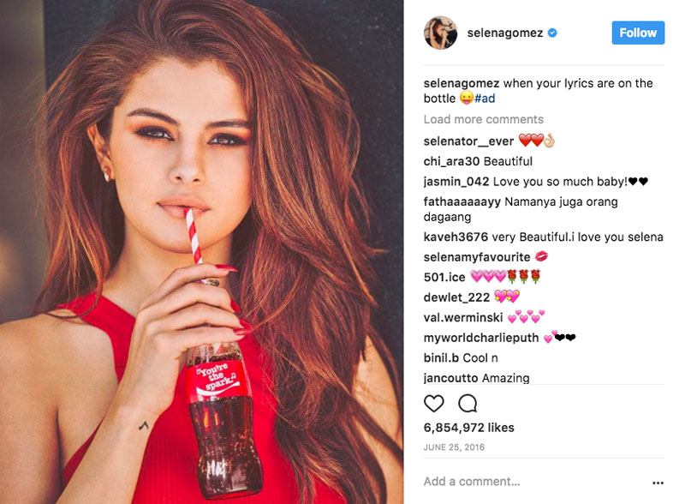This screenshot has height=504, width=685.
Task: Click the posted photo of the bottle
Action: tap(201, 252)
